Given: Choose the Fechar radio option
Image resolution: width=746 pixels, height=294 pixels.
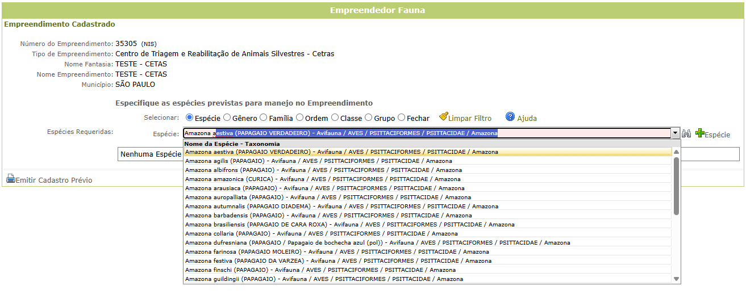Looking at the screenshot, I should (x=402, y=118).
